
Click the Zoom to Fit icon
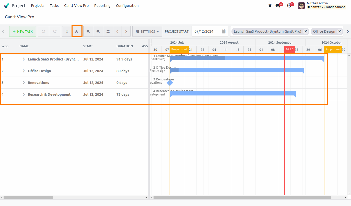[108, 31]
